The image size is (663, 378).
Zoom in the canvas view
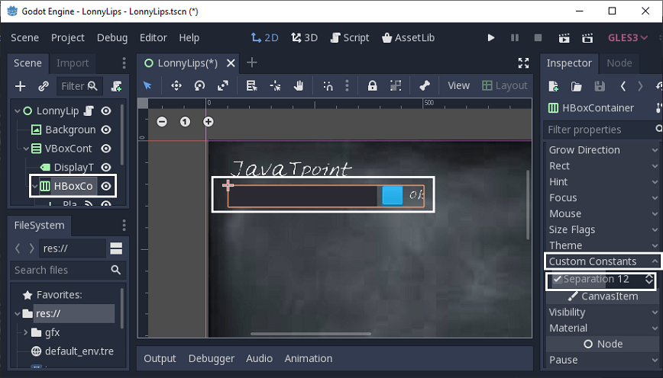pos(209,122)
